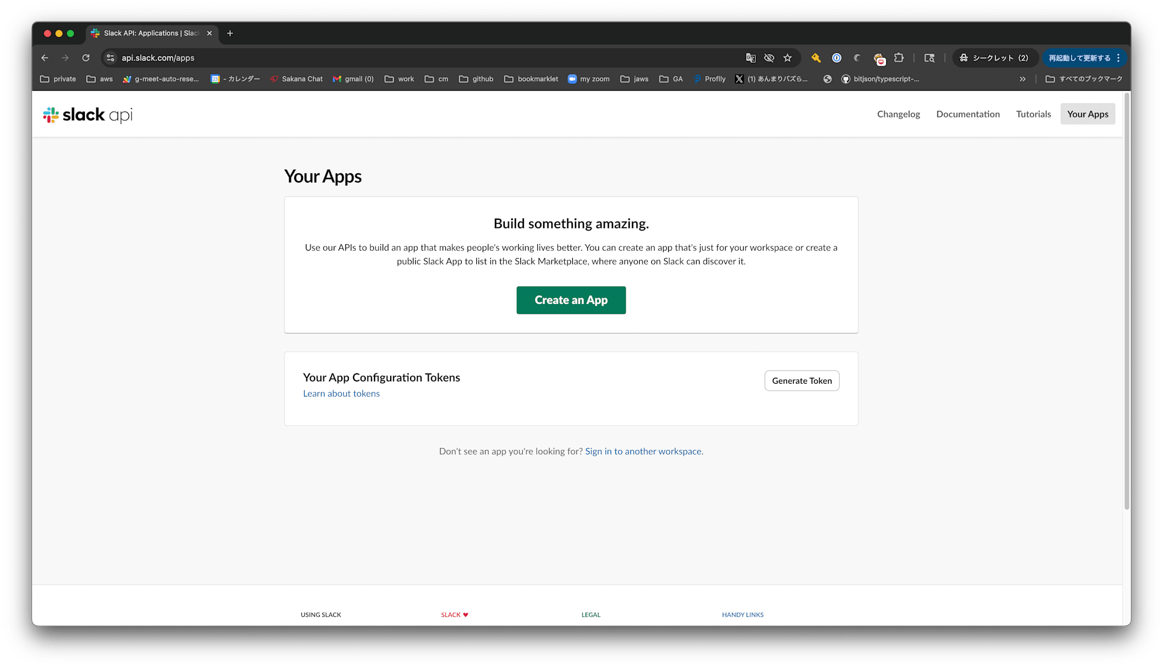Open the 1Password extension

(x=837, y=58)
